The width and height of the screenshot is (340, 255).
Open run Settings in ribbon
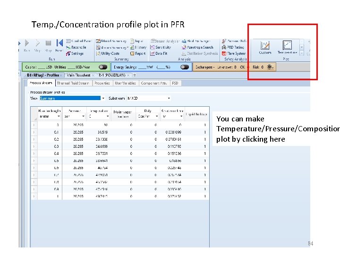click(75, 53)
